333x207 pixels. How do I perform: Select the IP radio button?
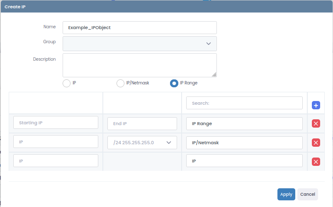[66, 83]
